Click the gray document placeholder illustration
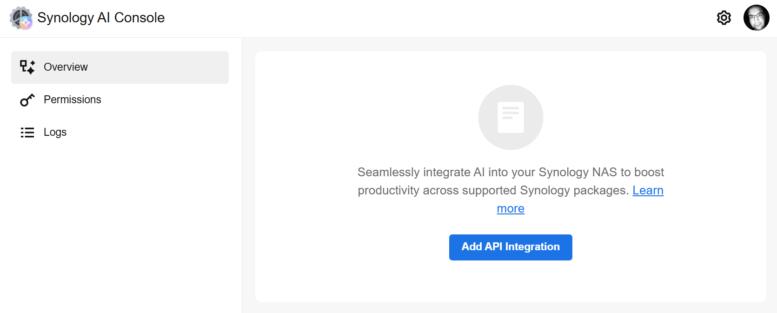This screenshot has width=777, height=313. tap(511, 117)
